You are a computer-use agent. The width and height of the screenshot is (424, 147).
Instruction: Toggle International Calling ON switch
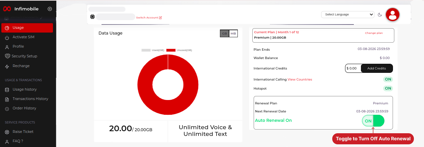coord(388,80)
